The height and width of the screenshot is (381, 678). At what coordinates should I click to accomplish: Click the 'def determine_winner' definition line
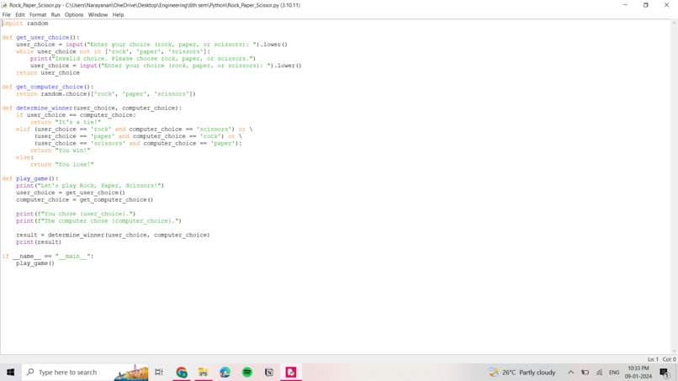point(92,108)
